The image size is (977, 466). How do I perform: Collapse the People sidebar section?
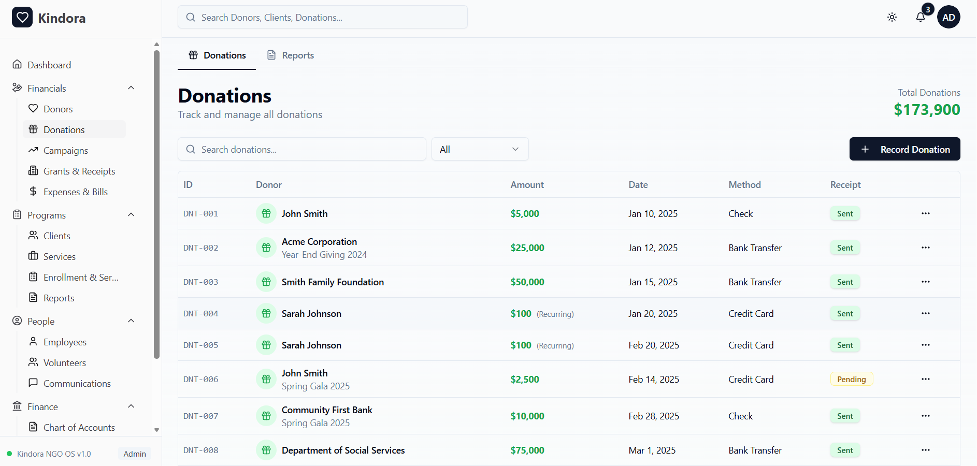pos(131,321)
